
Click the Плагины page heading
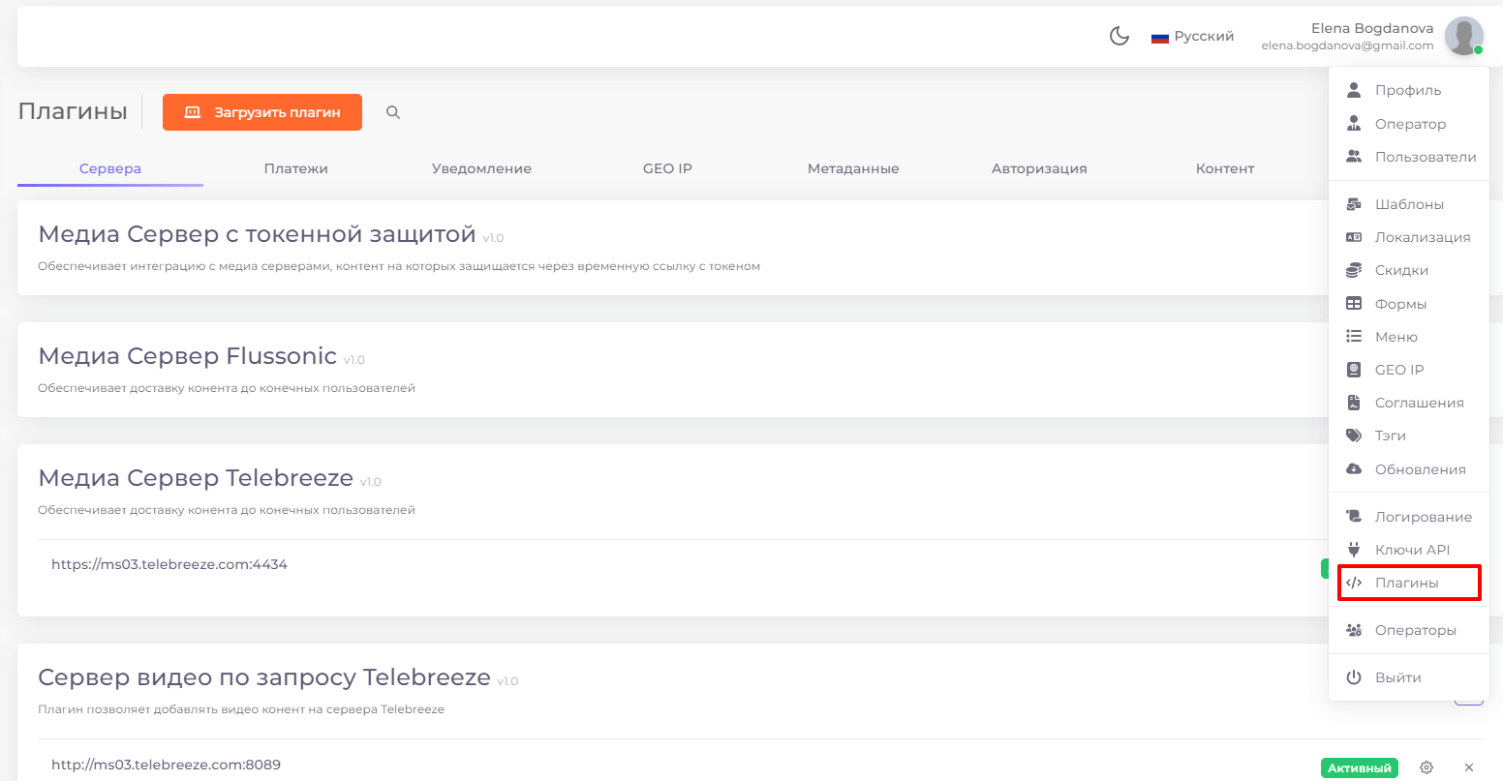pyautogui.click(x=73, y=111)
